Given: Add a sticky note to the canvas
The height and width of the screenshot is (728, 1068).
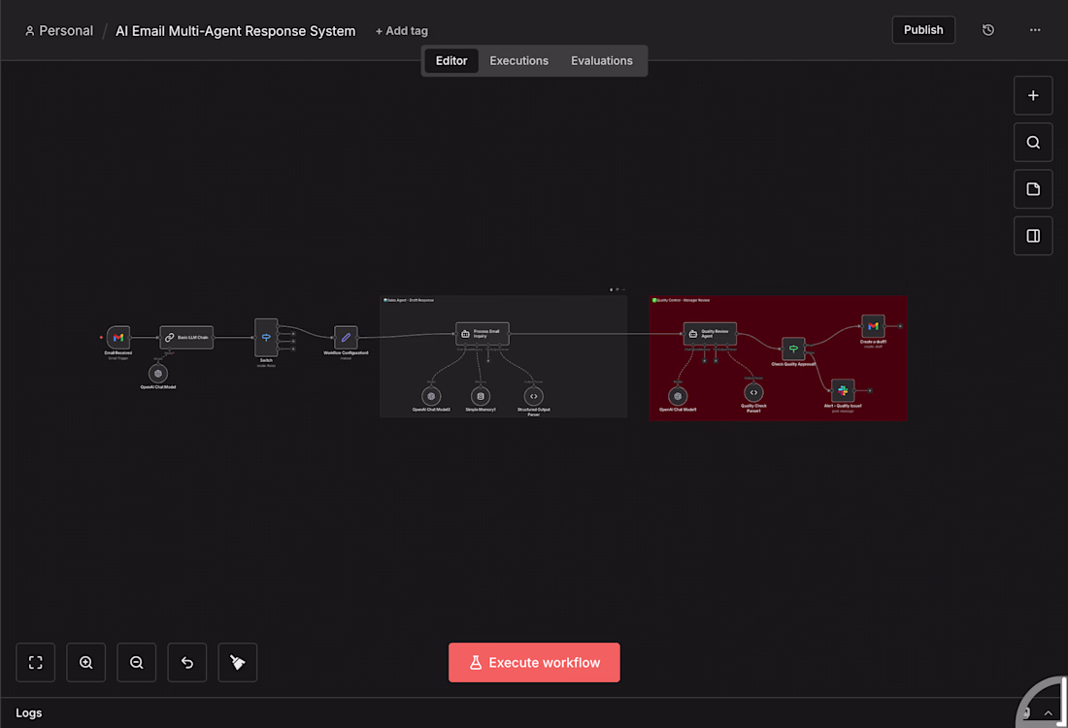Looking at the screenshot, I should 1033,188.
